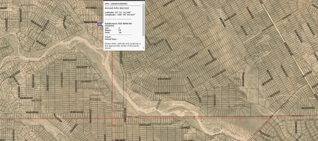318x141 pixels.
Task: Select the blue highlighted parcel on map
Action: (100, 24)
